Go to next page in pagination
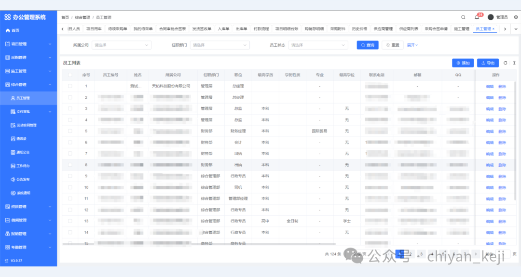 point(476,254)
